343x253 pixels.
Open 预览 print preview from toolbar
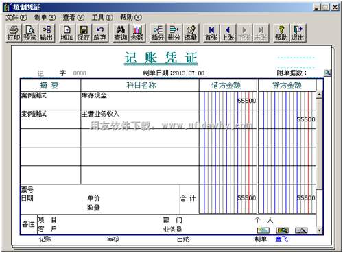pos(30,33)
